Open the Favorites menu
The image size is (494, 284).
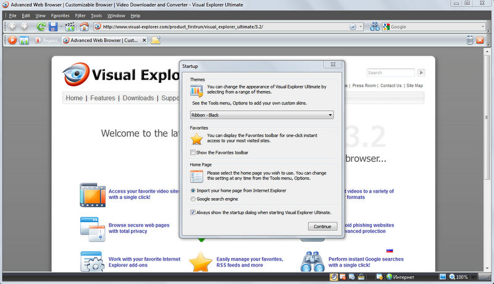(60, 15)
